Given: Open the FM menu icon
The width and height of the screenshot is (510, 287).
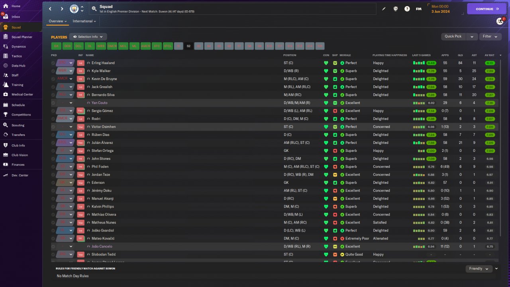Looking at the screenshot, I should pos(418,9).
